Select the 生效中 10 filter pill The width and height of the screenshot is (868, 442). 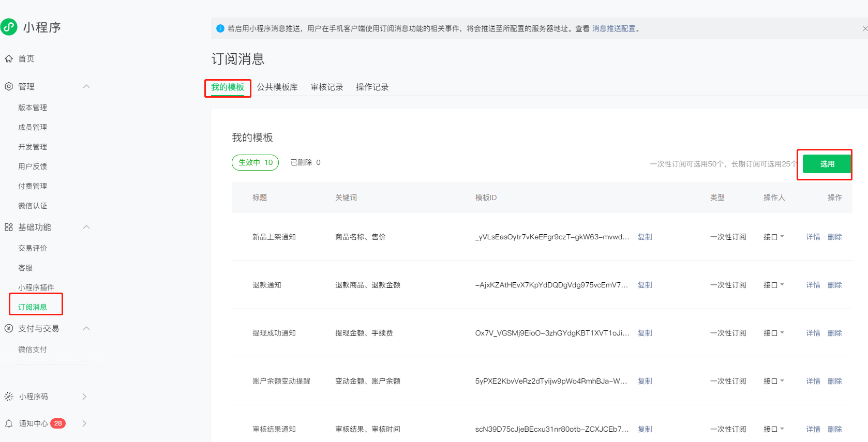(255, 162)
